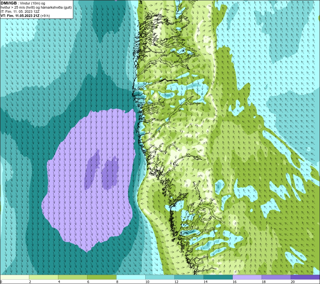Click the legend scale label '16'
The image size is (320, 284).
235,282
